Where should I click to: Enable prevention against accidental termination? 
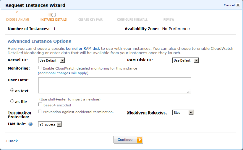pos(40,111)
